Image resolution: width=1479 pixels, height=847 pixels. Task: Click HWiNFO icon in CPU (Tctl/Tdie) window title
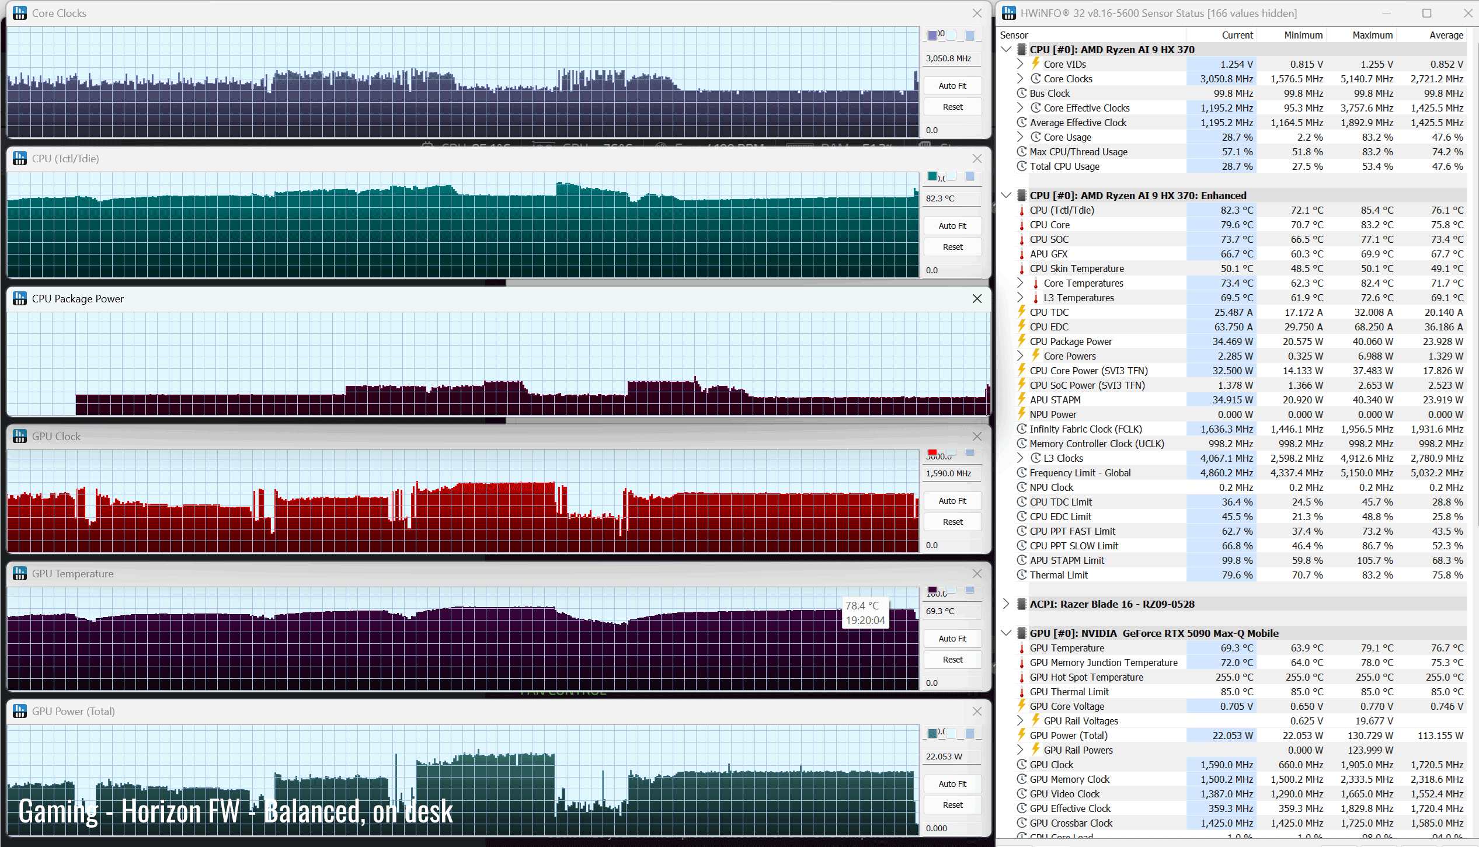[x=20, y=158]
